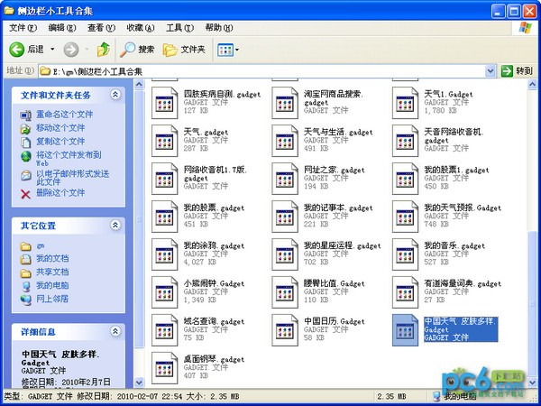The width and height of the screenshot is (541, 406).
Task: Open 网上邻居 in other places
Action: (52, 299)
